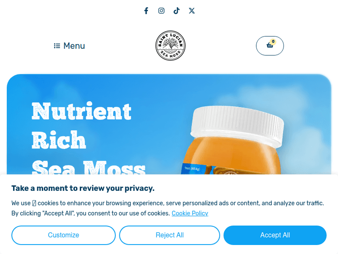Open the Facebook social page icon

[146, 10]
